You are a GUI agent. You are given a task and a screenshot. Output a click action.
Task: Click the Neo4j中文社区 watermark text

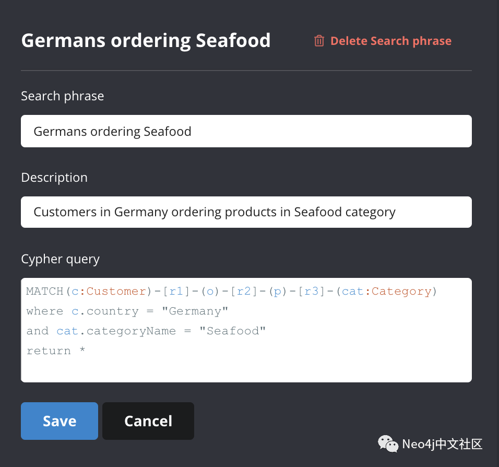(442, 444)
